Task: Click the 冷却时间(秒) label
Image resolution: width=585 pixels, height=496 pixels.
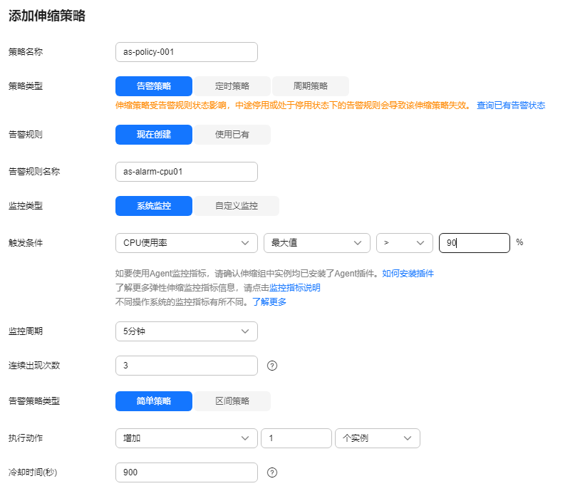Action: (x=33, y=472)
